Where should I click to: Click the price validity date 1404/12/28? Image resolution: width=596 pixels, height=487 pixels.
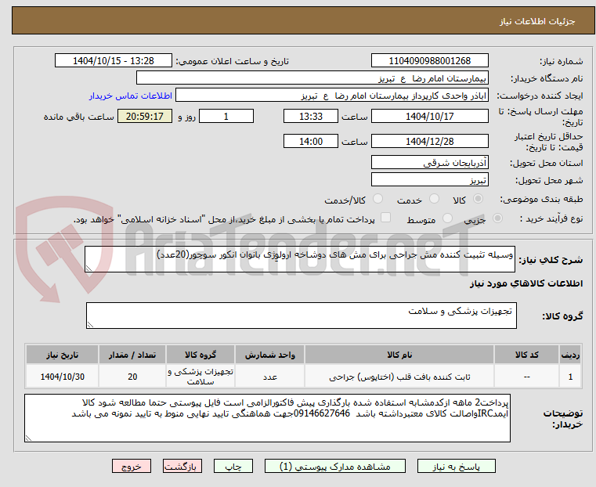[x=429, y=141]
